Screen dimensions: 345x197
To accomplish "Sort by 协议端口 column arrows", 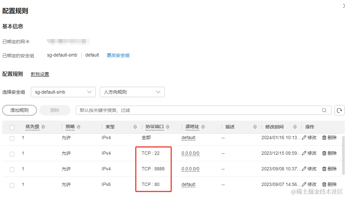I will (x=168, y=127).
